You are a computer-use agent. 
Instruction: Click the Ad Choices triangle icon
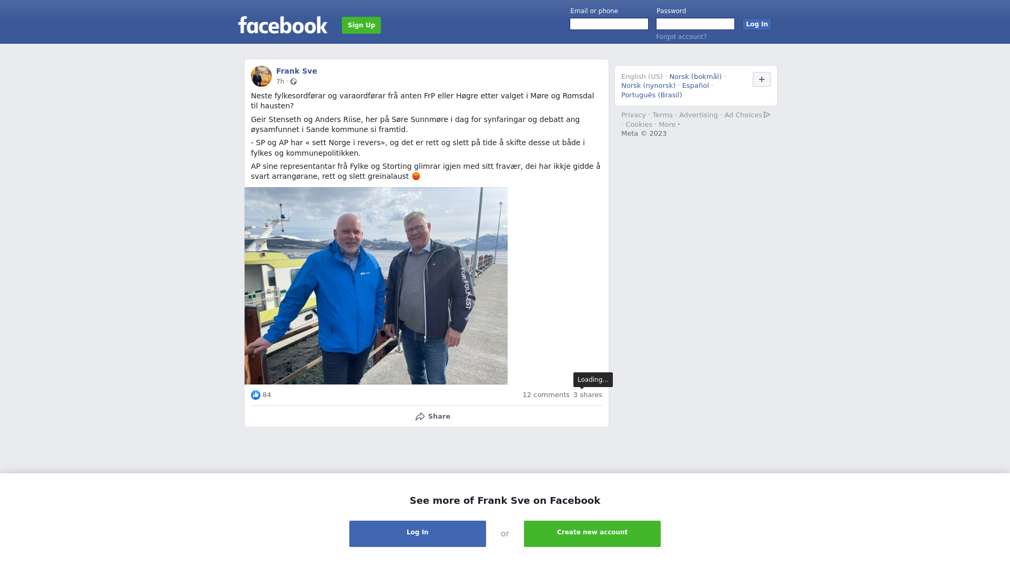pyautogui.click(x=767, y=115)
